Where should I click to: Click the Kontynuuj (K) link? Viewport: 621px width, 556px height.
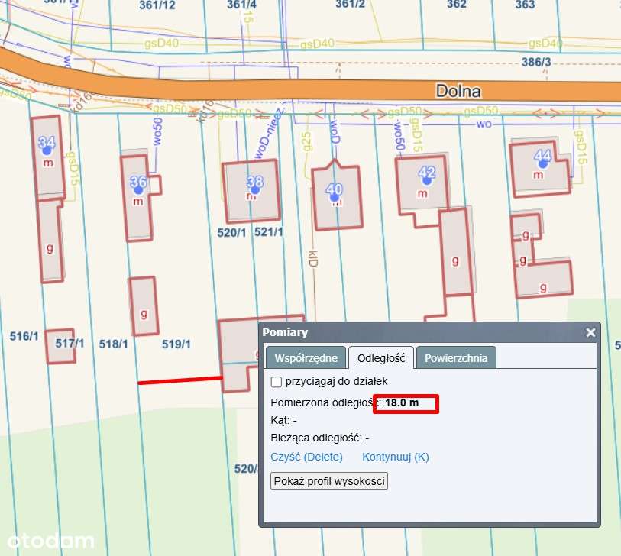point(395,457)
